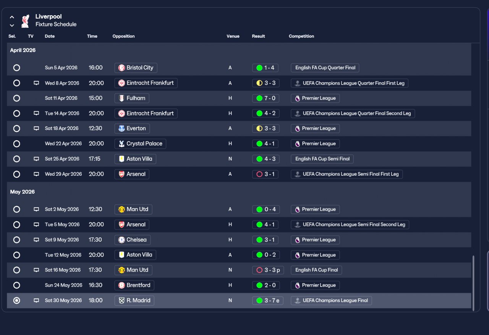Open English FA Cup Semi Final competition

coord(322,159)
